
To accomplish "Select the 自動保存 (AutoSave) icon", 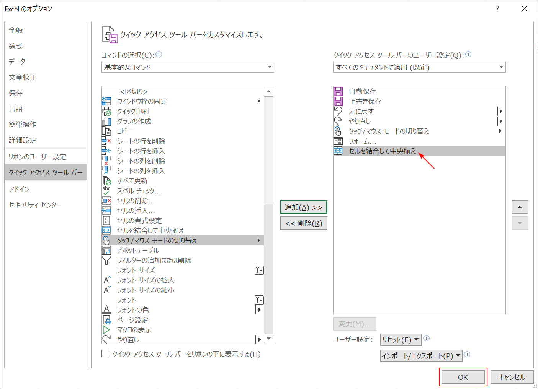I will 338,91.
